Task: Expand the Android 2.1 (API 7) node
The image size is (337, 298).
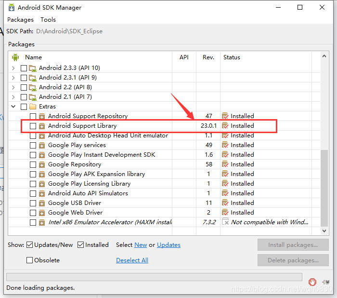Action: [x=13, y=97]
